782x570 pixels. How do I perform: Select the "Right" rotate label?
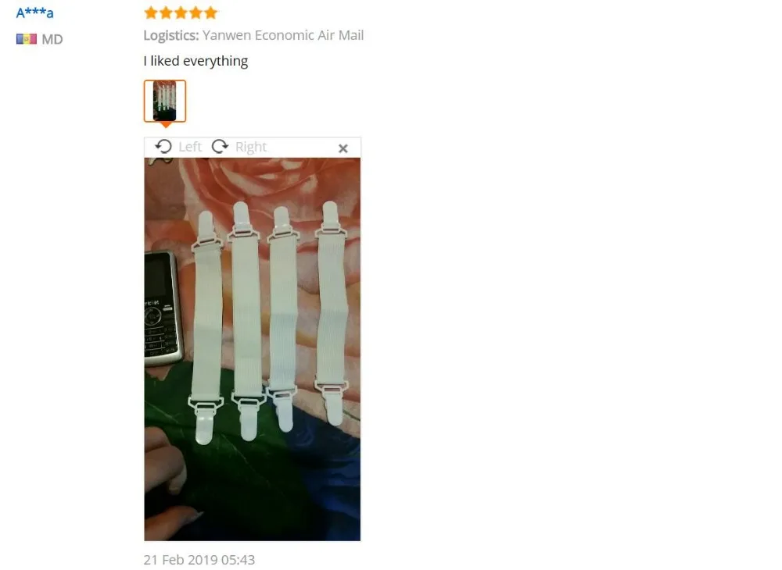tap(251, 147)
